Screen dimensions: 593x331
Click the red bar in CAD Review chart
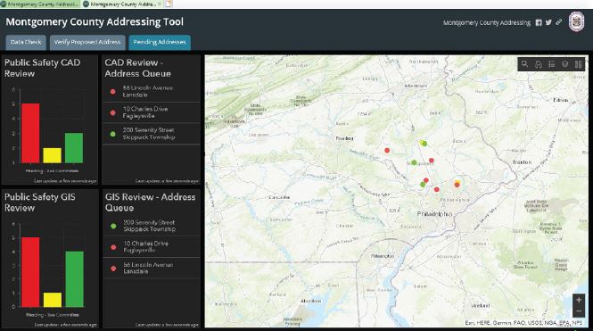[x=30, y=133]
